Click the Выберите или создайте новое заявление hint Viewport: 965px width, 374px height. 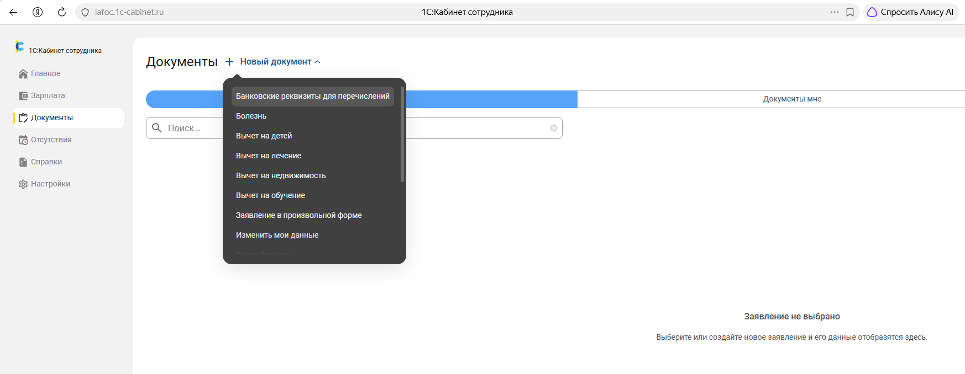click(792, 337)
